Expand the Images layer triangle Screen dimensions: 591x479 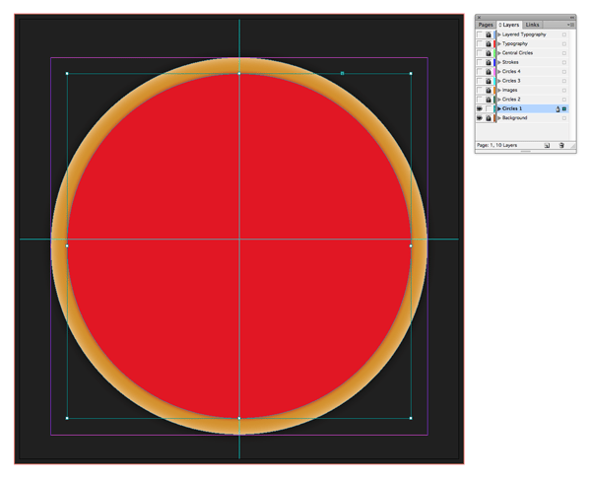click(x=499, y=91)
